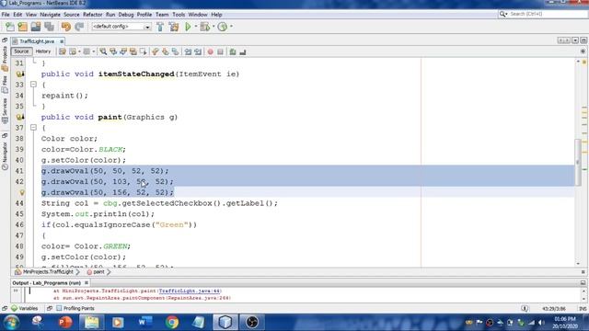Click Find Previous Occurrence editor icon

coord(113,51)
